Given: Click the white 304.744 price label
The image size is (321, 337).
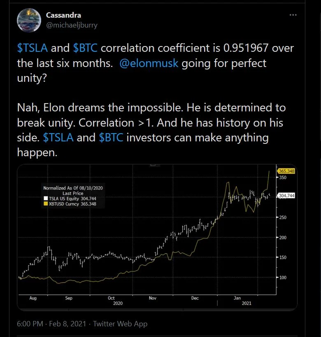Looking at the screenshot, I should [286, 196].
